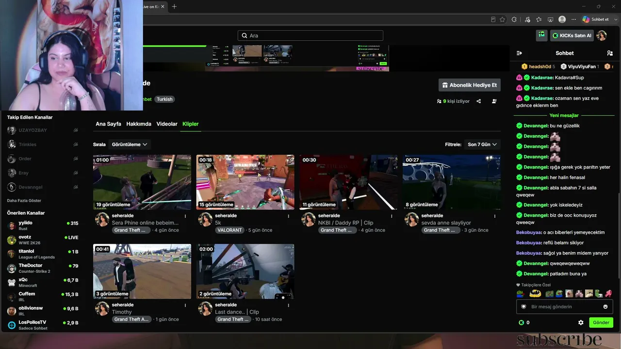The width and height of the screenshot is (621, 349).
Task: Open the Cuffem recommended channel
Action: (43, 297)
